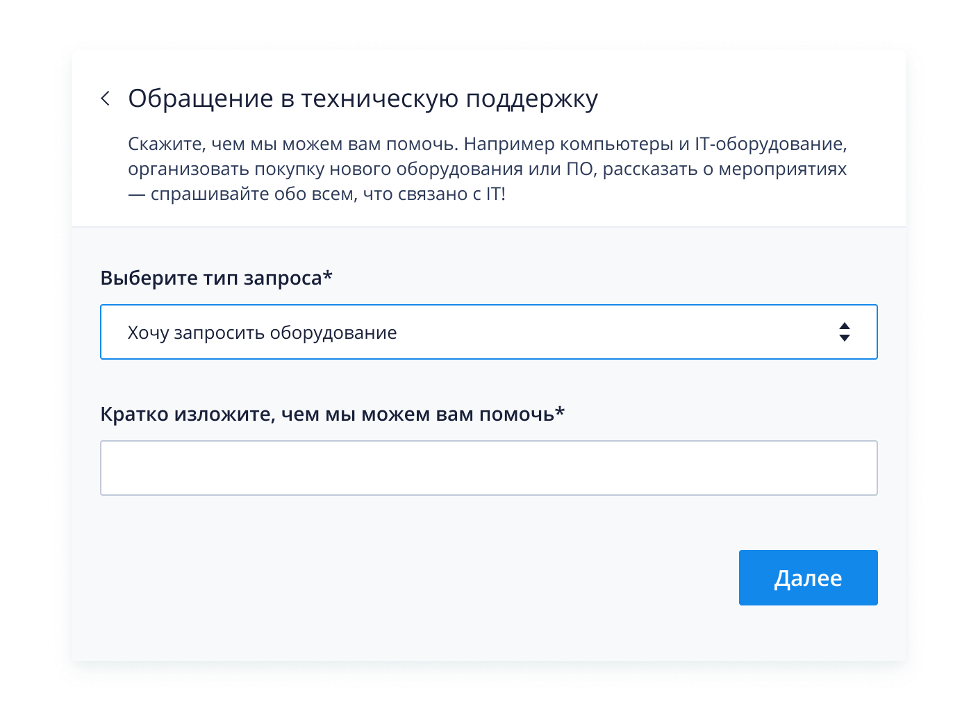The image size is (978, 711).
Task: Click the downward triangle in request type select
Action: [845, 338]
